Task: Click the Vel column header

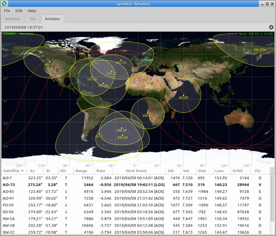Action: click(x=189, y=171)
